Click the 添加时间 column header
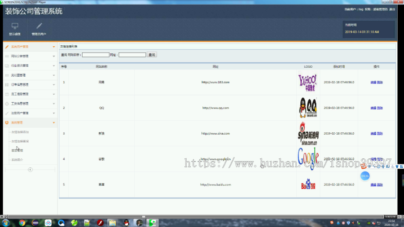 coord(339,67)
